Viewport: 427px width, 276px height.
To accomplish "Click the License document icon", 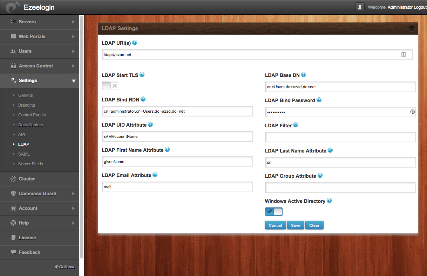I will [14, 238].
